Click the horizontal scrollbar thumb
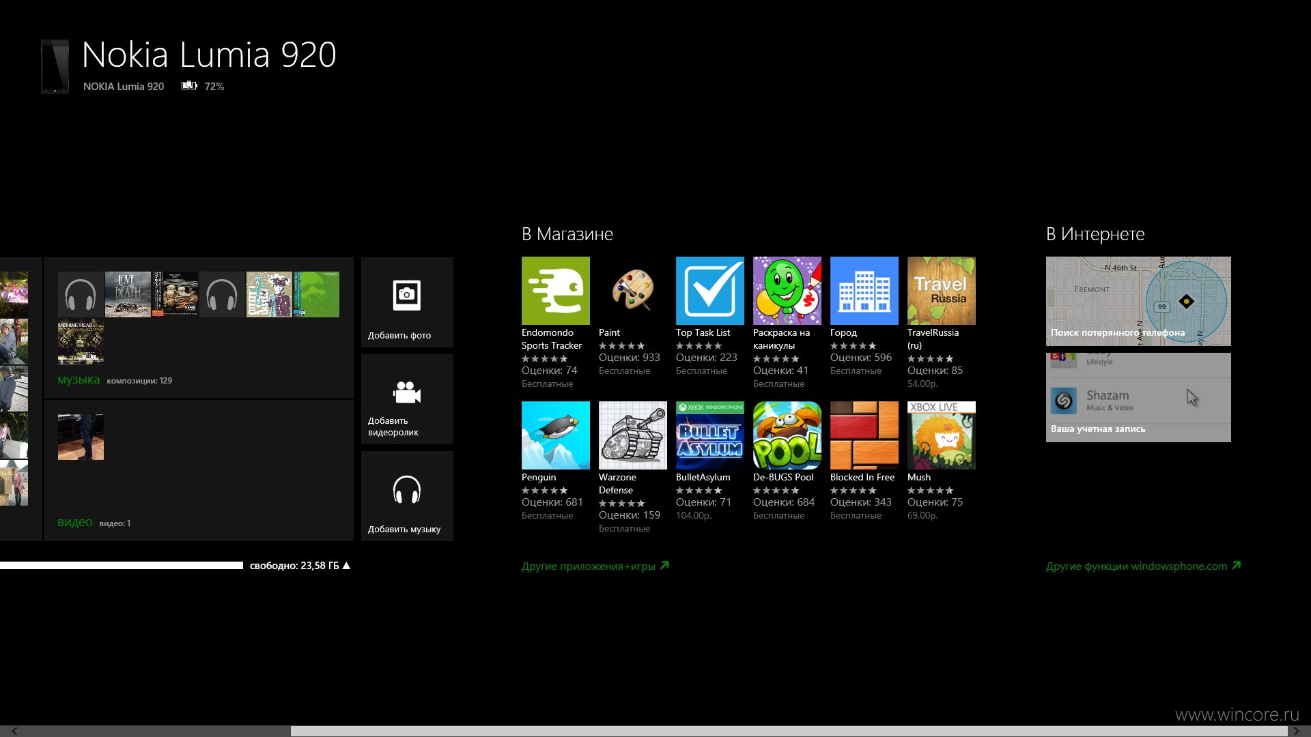Image resolution: width=1311 pixels, height=737 pixels. (x=789, y=731)
